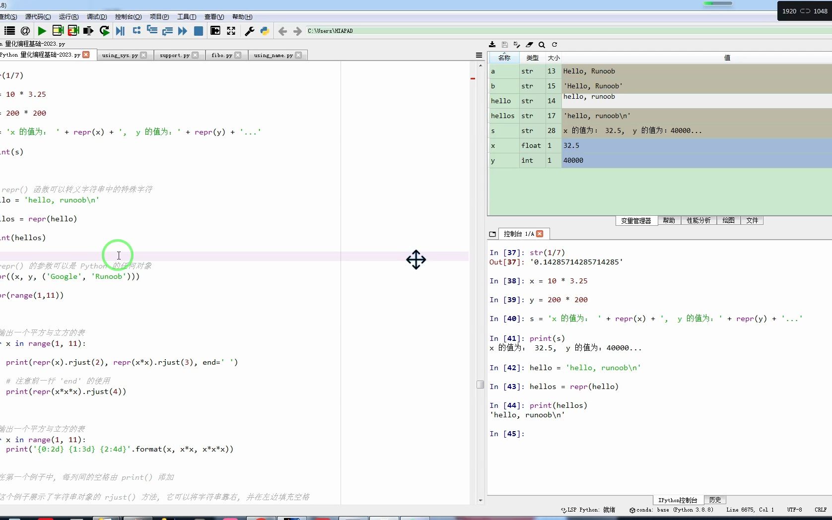Open the outline list icon in toolbar

9,31
